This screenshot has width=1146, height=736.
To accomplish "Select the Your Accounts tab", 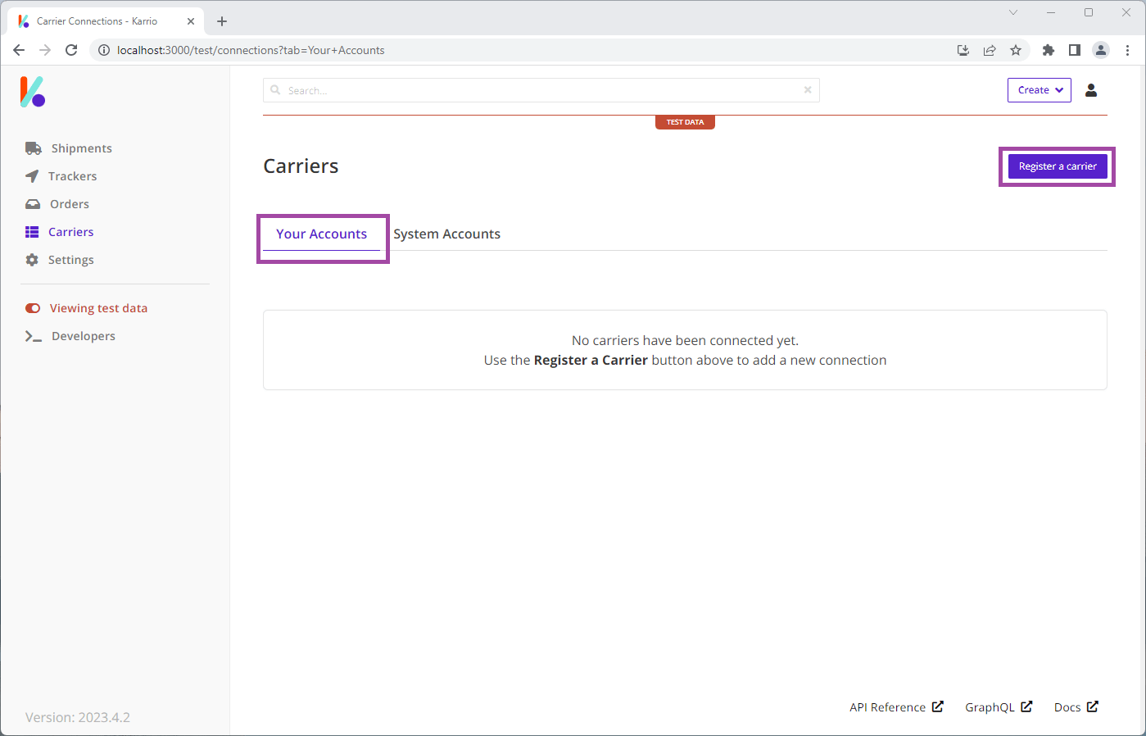I will [321, 234].
